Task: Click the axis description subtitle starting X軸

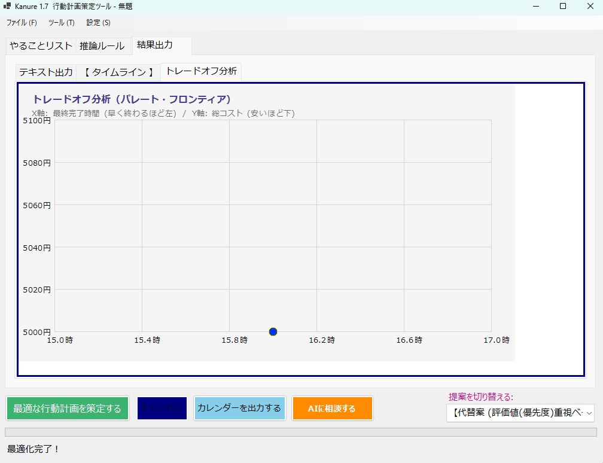Action: coord(163,113)
